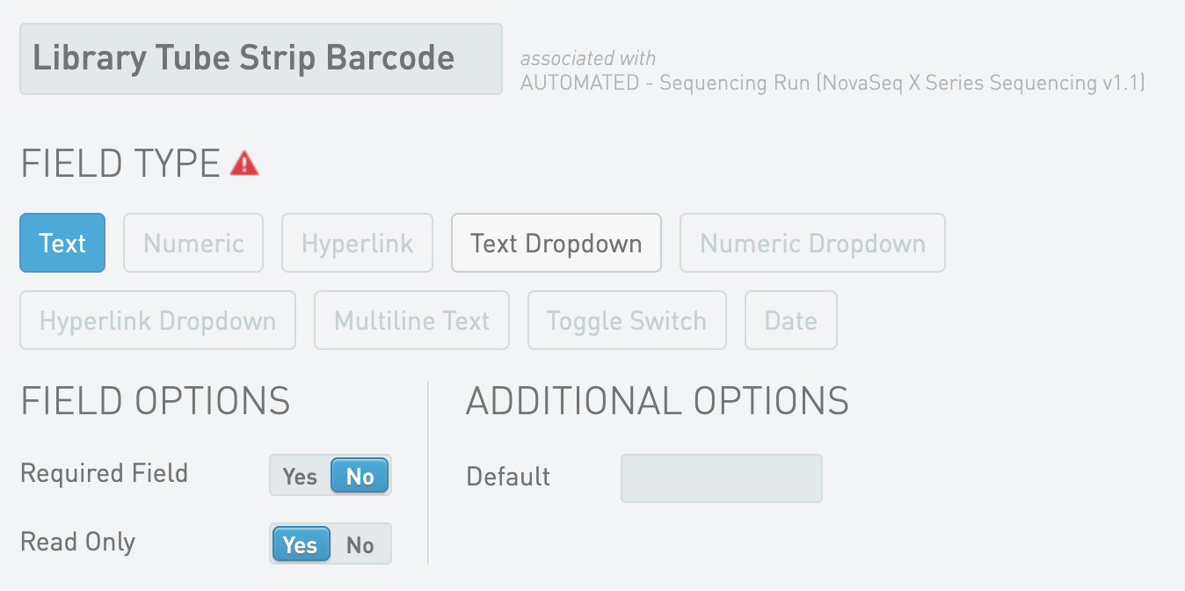Pick the Hyperlink Dropdown field type
Image resolution: width=1185 pixels, height=591 pixels.
(158, 321)
